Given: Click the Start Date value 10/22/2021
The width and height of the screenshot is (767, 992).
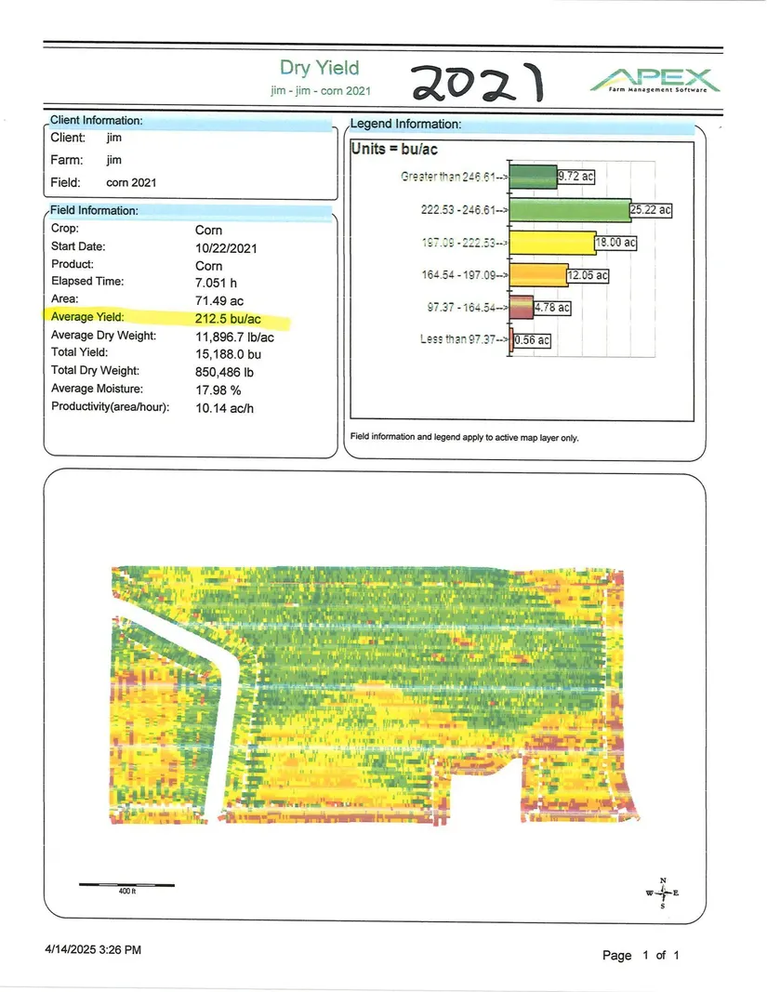Looking at the screenshot, I should (x=226, y=248).
